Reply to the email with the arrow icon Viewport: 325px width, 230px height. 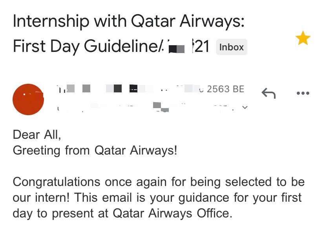click(268, 93)
